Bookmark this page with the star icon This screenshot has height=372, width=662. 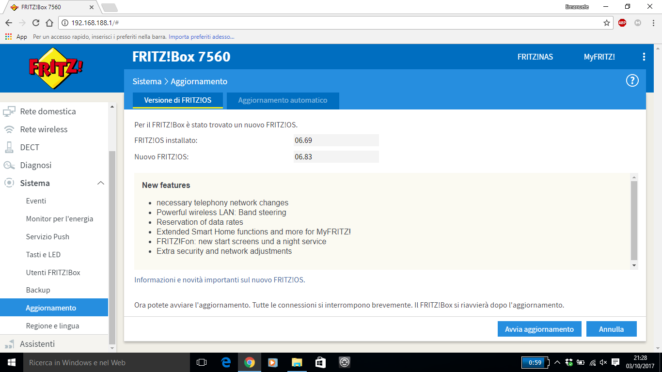click(x=606, y=23)
